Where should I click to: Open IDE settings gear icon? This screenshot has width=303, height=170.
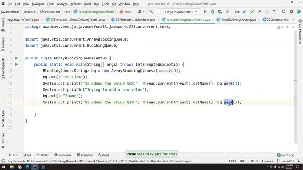coord(291,12)
